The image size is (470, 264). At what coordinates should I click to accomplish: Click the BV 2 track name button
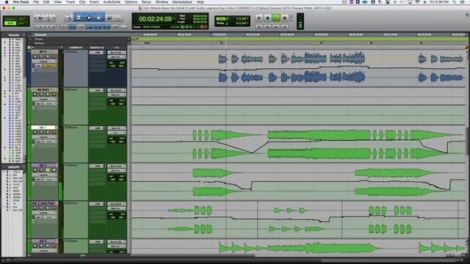tap(43, 52)
